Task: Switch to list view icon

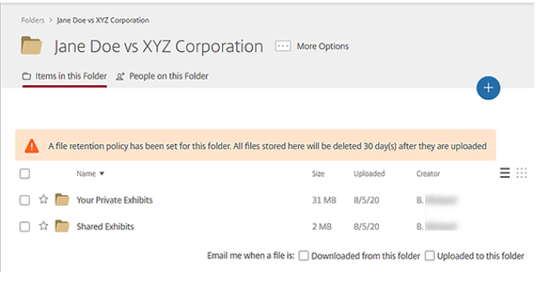Action: [505, 173]
